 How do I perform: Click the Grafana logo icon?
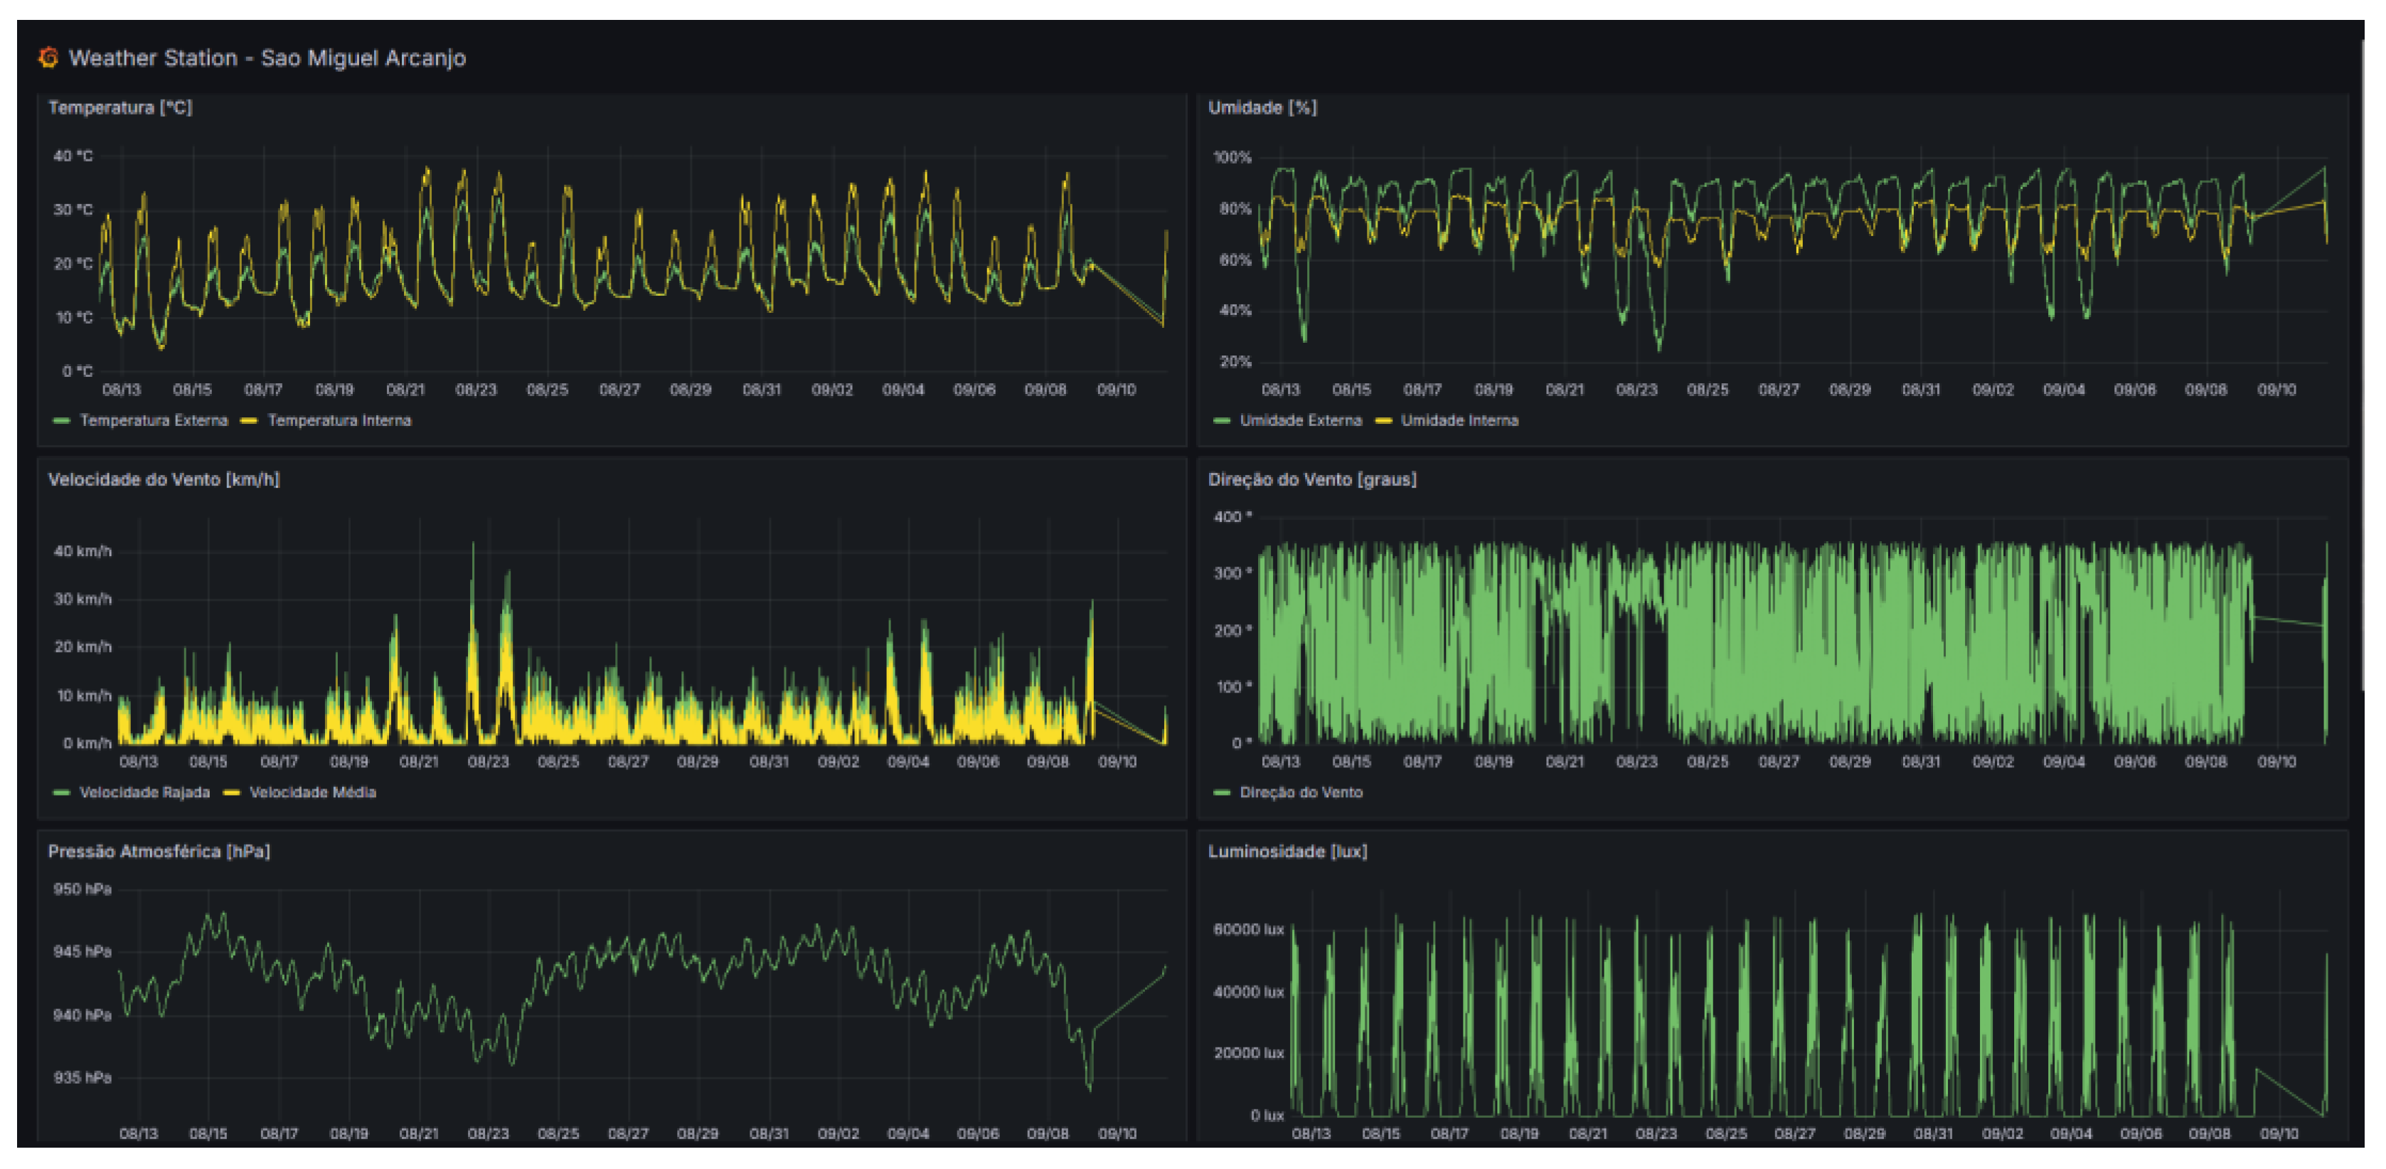(48, 58)
